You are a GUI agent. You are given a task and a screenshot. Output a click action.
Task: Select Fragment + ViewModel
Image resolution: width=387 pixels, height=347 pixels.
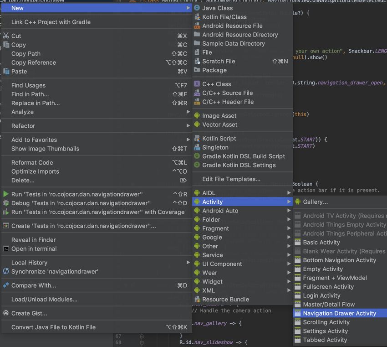(x=340, y=278)
